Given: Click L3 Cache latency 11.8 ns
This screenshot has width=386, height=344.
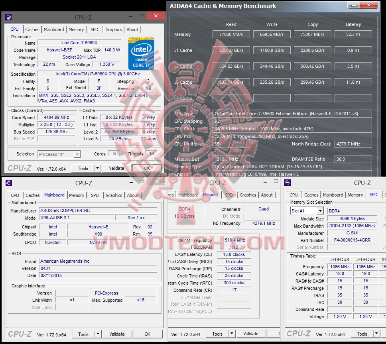Looking at the screenshot, I should pos(353,82).
